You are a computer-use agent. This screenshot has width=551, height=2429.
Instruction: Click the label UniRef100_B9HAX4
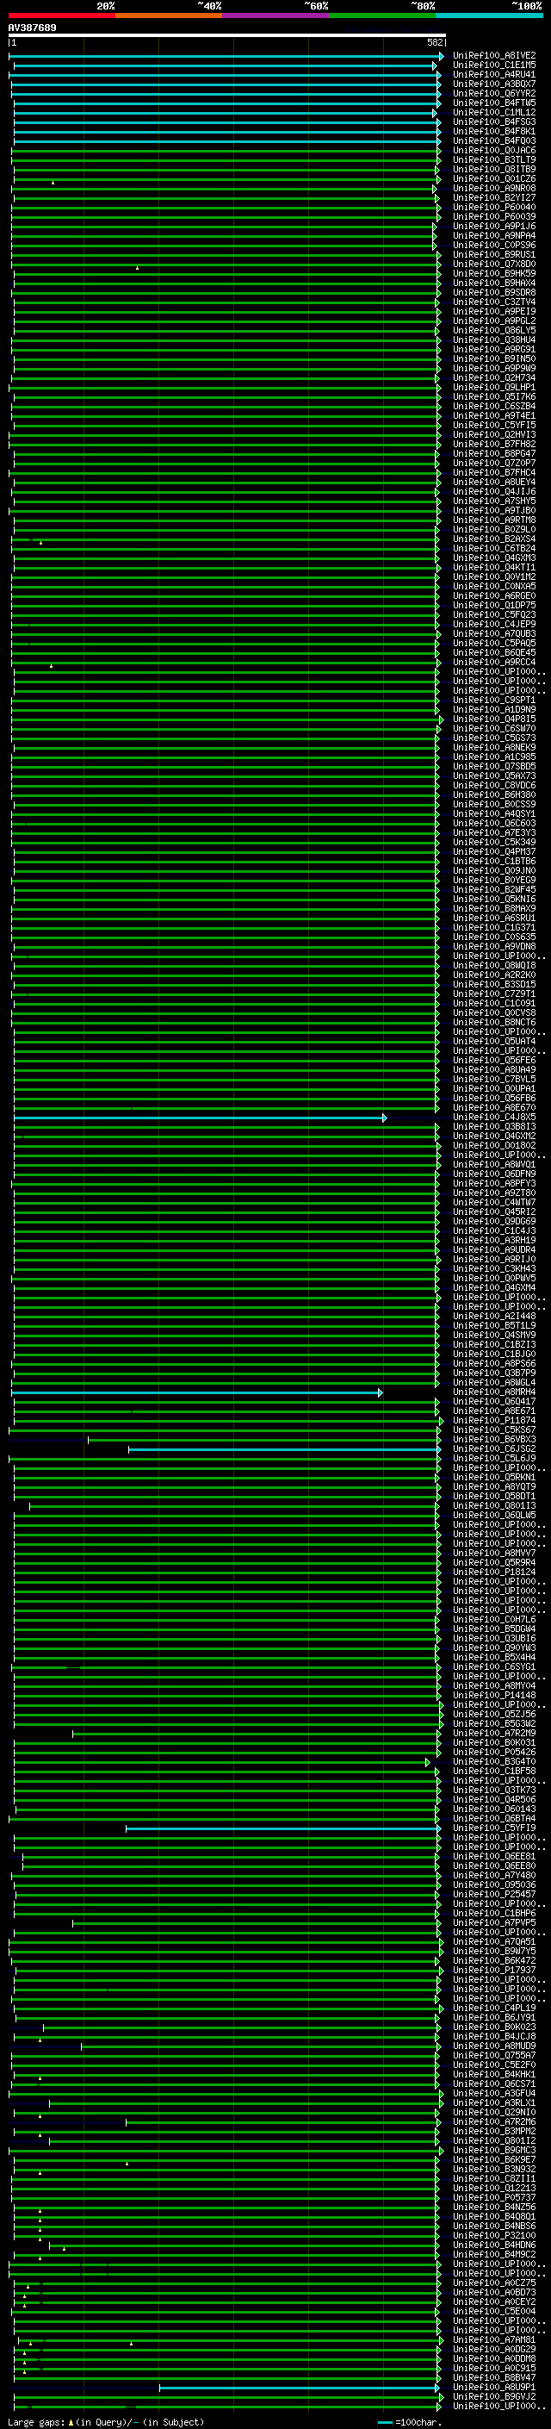[493, 283]
